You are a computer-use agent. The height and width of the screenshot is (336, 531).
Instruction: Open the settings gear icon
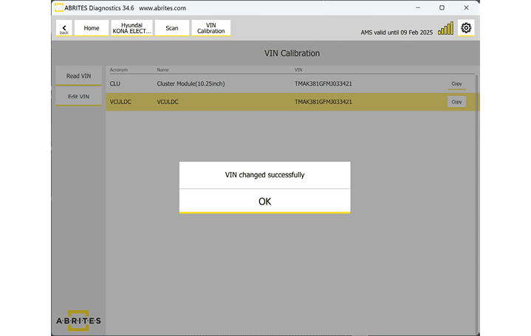pyautogui.click(x=466, y=28)
